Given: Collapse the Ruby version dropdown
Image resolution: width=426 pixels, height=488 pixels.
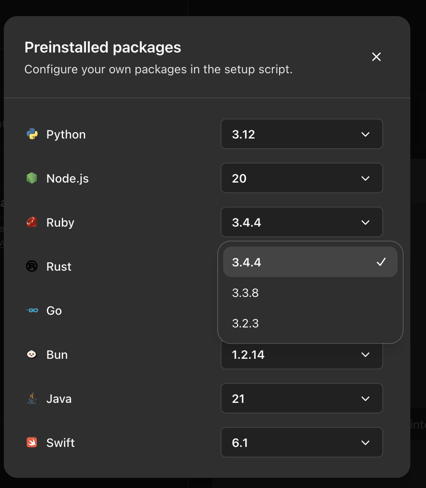Looking at the screenshot, I should click(302, 222).
